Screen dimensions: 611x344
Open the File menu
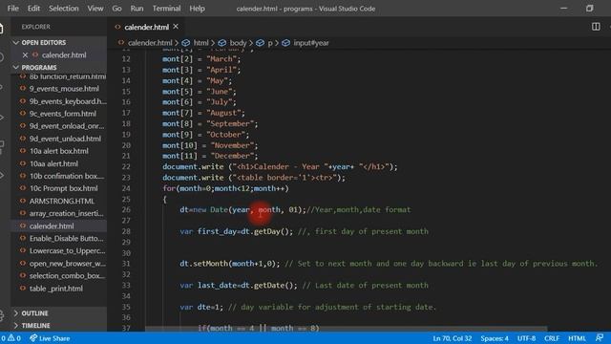pos(12,9)
